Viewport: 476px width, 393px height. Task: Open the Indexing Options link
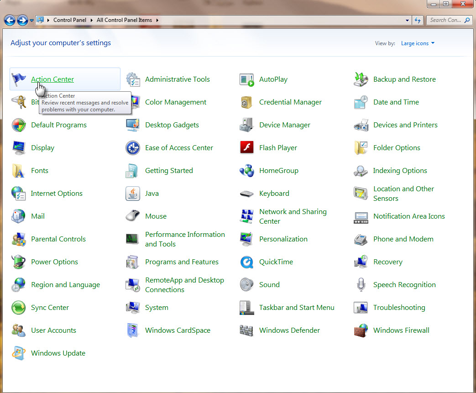(400, 171)
